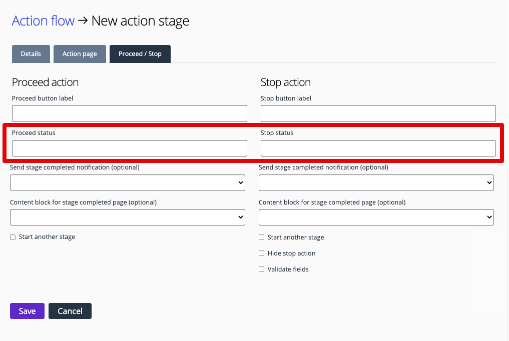This screenshot has width=509, height=341.
Task: Select the Proceed / Stop tab
Action: pyautogui.click(x=140, y=53)
